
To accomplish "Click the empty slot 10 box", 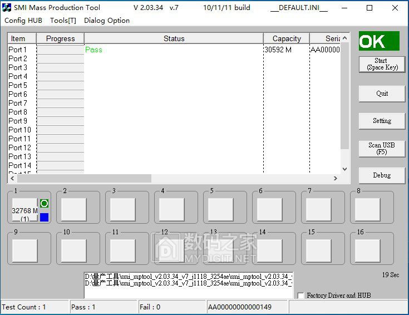I will point(74,251).
